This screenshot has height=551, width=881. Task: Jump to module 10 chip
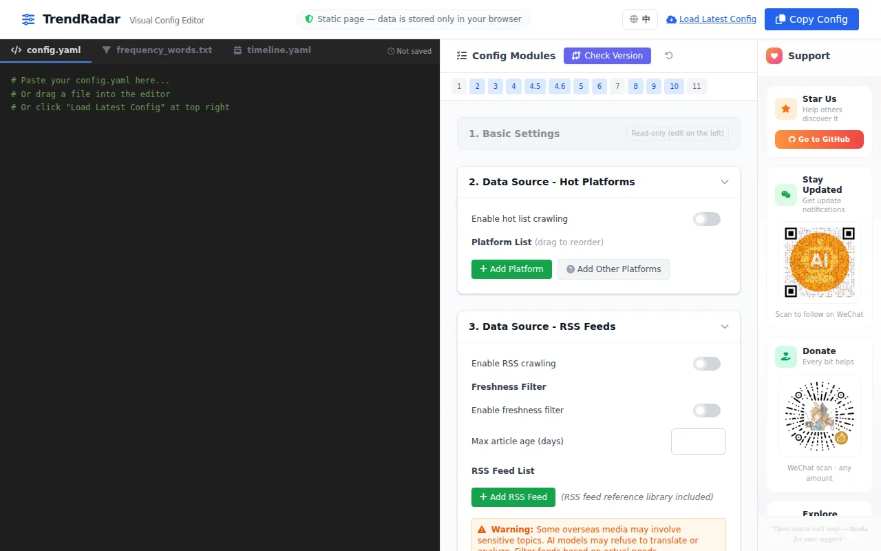click(675, 86)
